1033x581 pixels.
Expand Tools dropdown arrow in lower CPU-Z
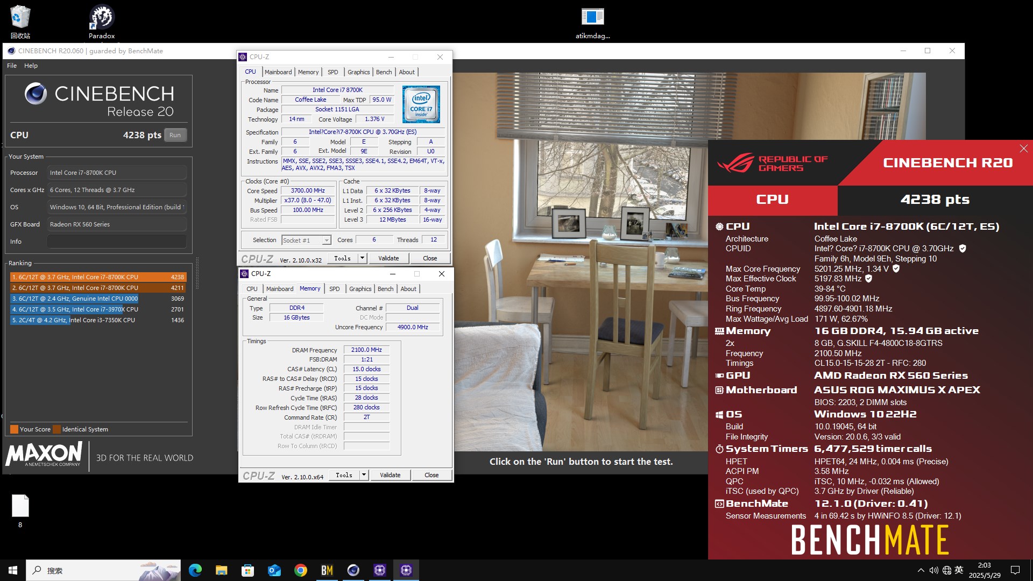[364, 475]
